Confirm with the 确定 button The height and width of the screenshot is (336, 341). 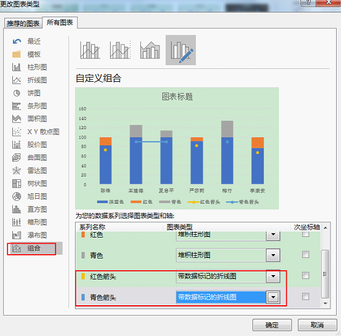coord(272,325)
